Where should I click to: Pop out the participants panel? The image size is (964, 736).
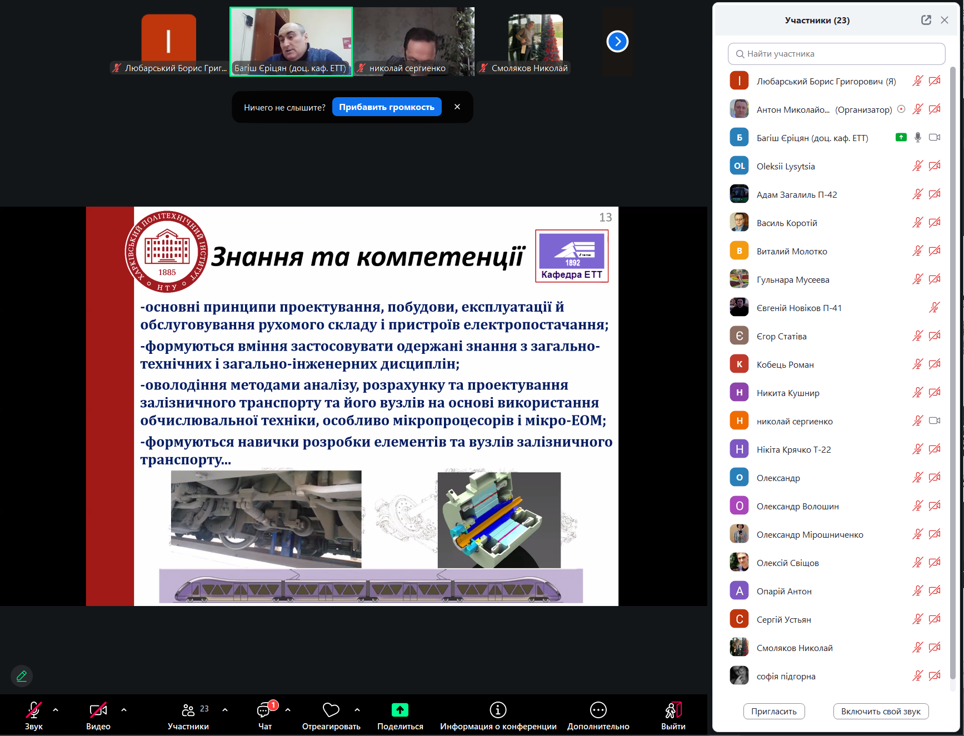926,20
